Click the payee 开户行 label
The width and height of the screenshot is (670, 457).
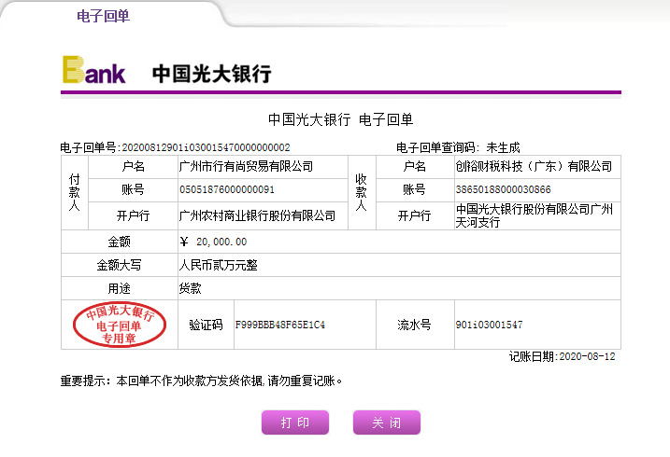(x=415, y=215)
